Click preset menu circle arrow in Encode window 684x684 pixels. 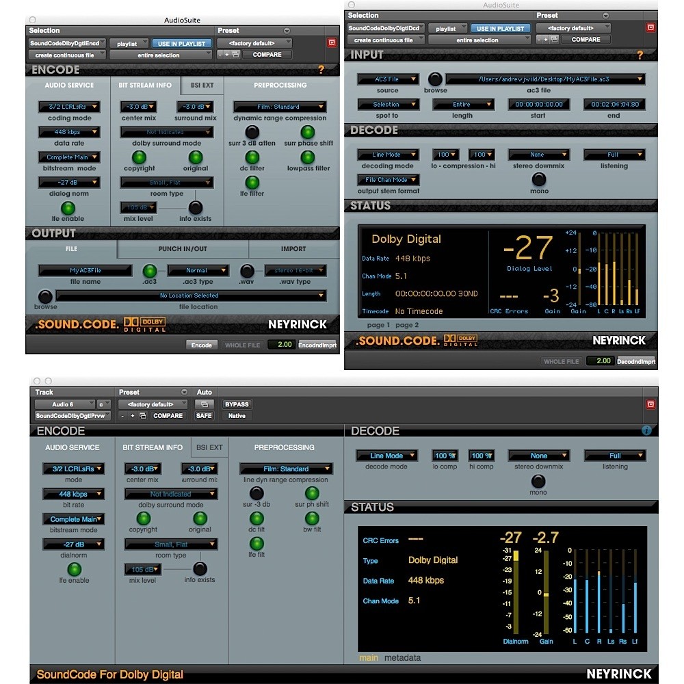(287, 31)
